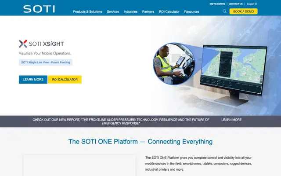281x176 pixels.
Task: Open the Products & Solutions menu
Action: point(87,12)
